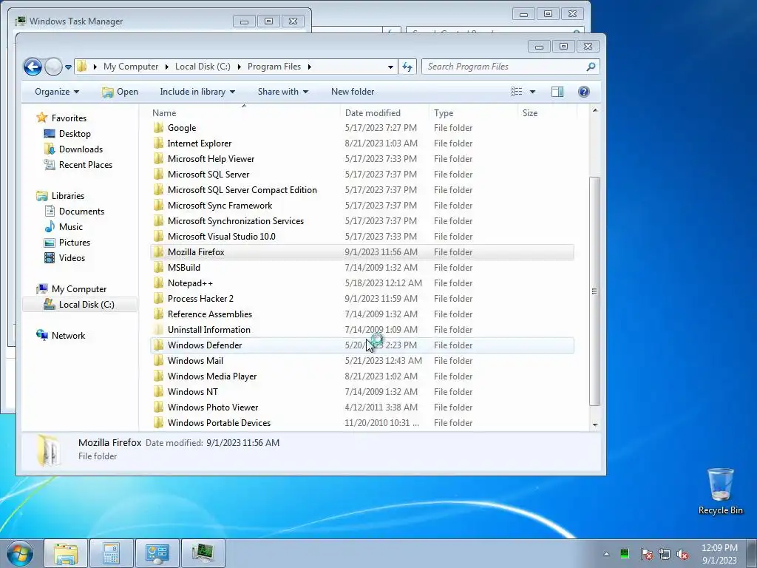Expand the address bar history dropdown

(390, 67)
